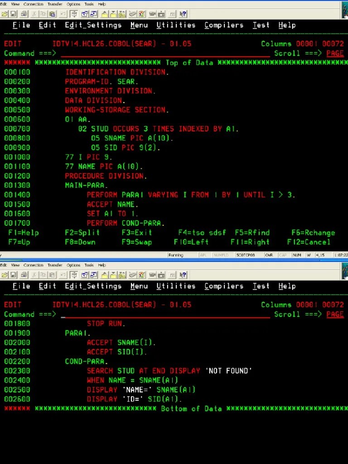Screen dimensions: 348x464
Task: Click the Undo arrow icon in lower window toolbar
Action: tap(63, 275)
